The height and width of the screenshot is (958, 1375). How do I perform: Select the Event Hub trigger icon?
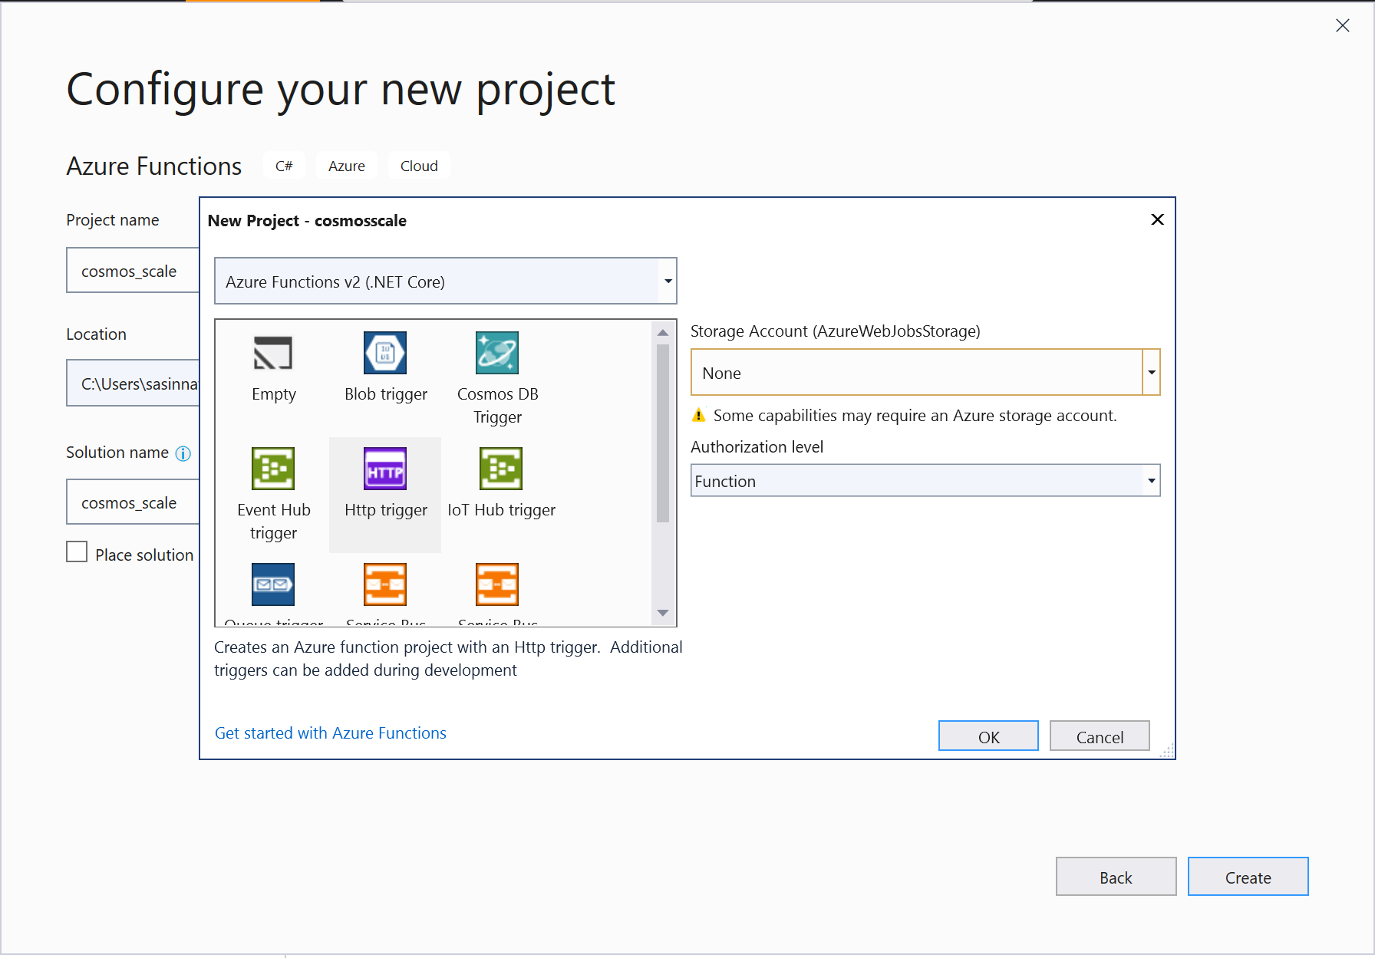click(x=273, y=469)
